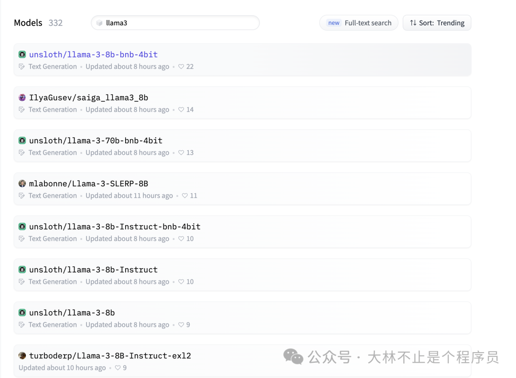Click heart icon with 11 likes
Viewport: 516px width, 378px height.
point(185,195)
